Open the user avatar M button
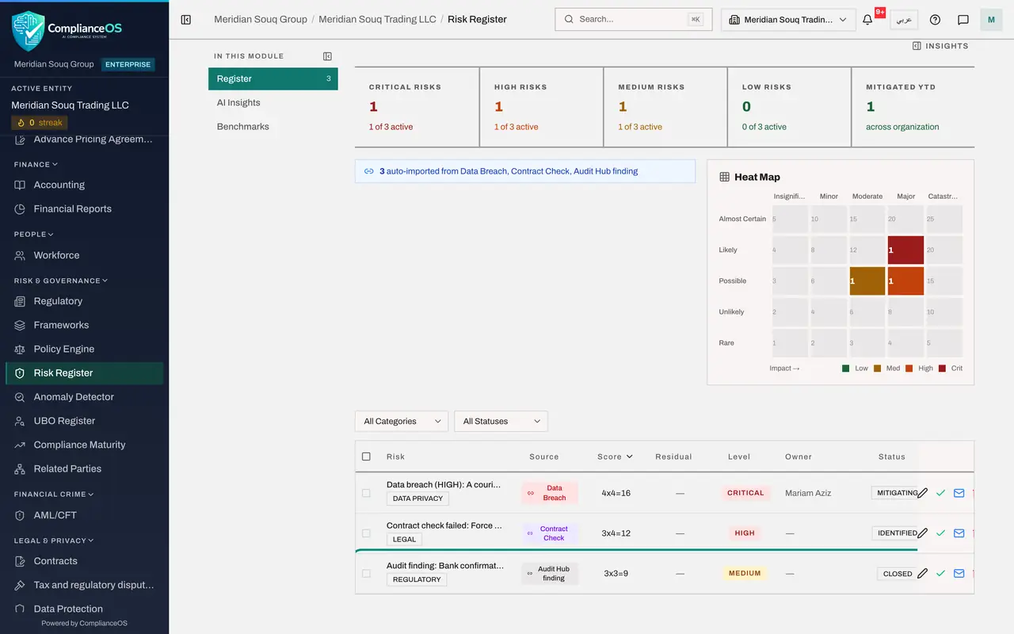The height and width of the screenshot is (634, 1014). [x=991, y=20]
